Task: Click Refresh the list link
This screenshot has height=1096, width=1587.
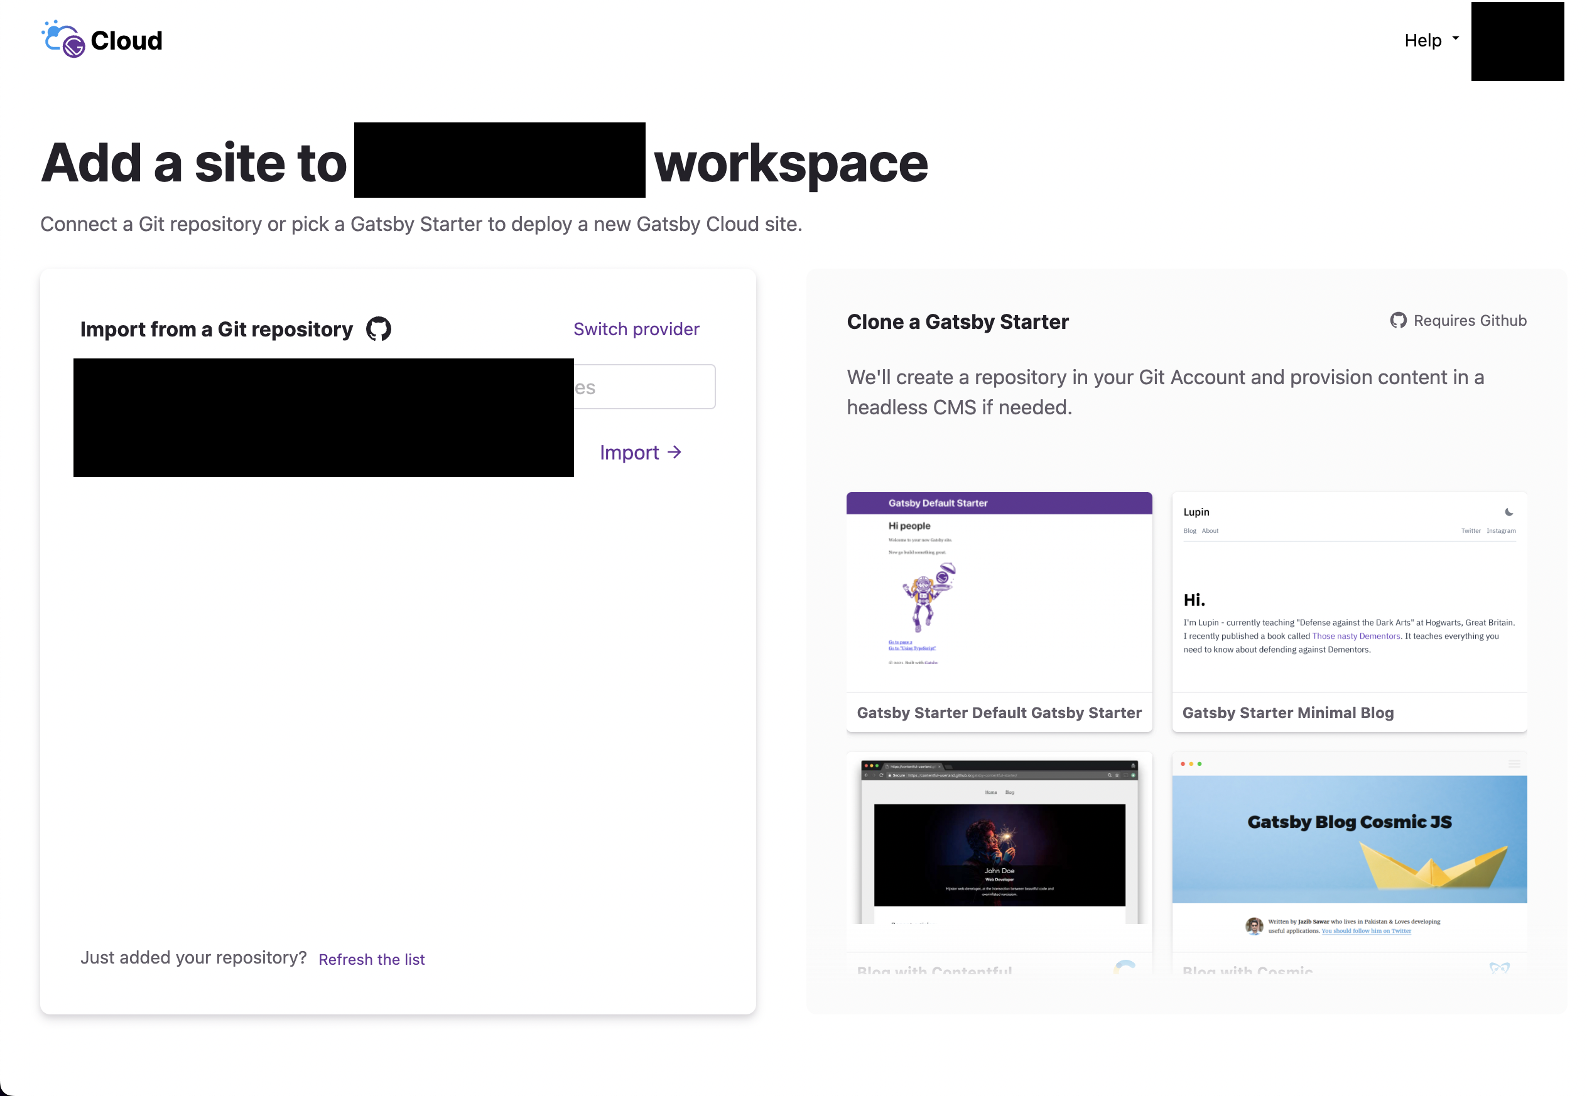Action: click(371, 959)
